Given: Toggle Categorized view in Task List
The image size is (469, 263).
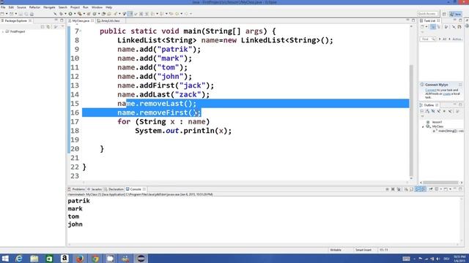Looking at the screenshot, I should point(433,27).
